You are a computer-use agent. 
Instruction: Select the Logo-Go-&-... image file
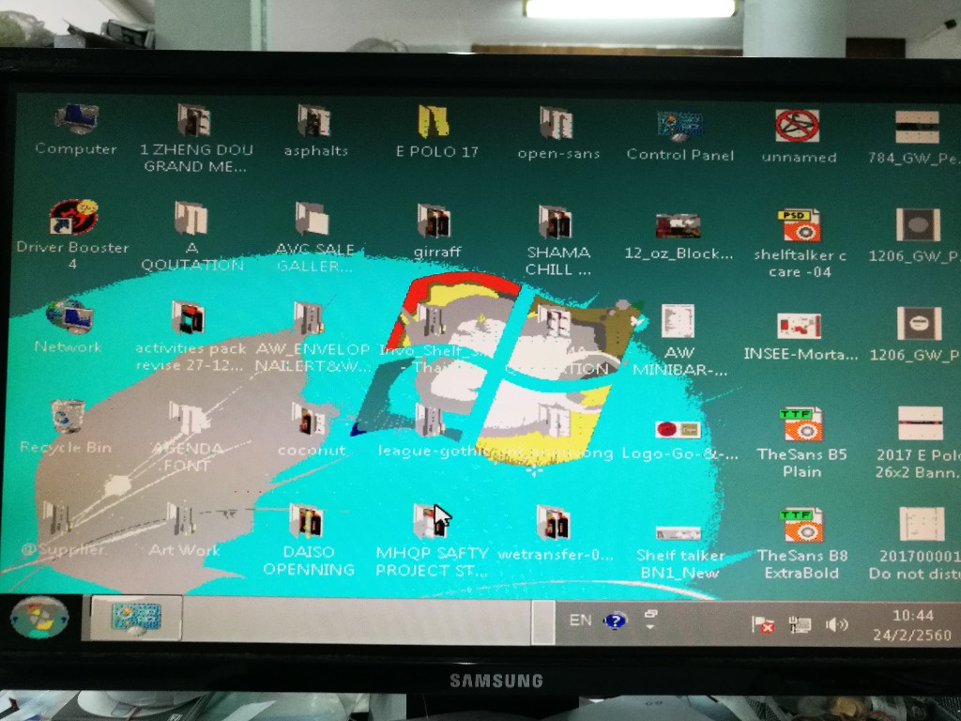(678, 430)
